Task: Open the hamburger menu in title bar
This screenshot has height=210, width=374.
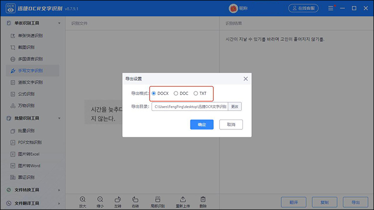Action: tap(331, 8)
